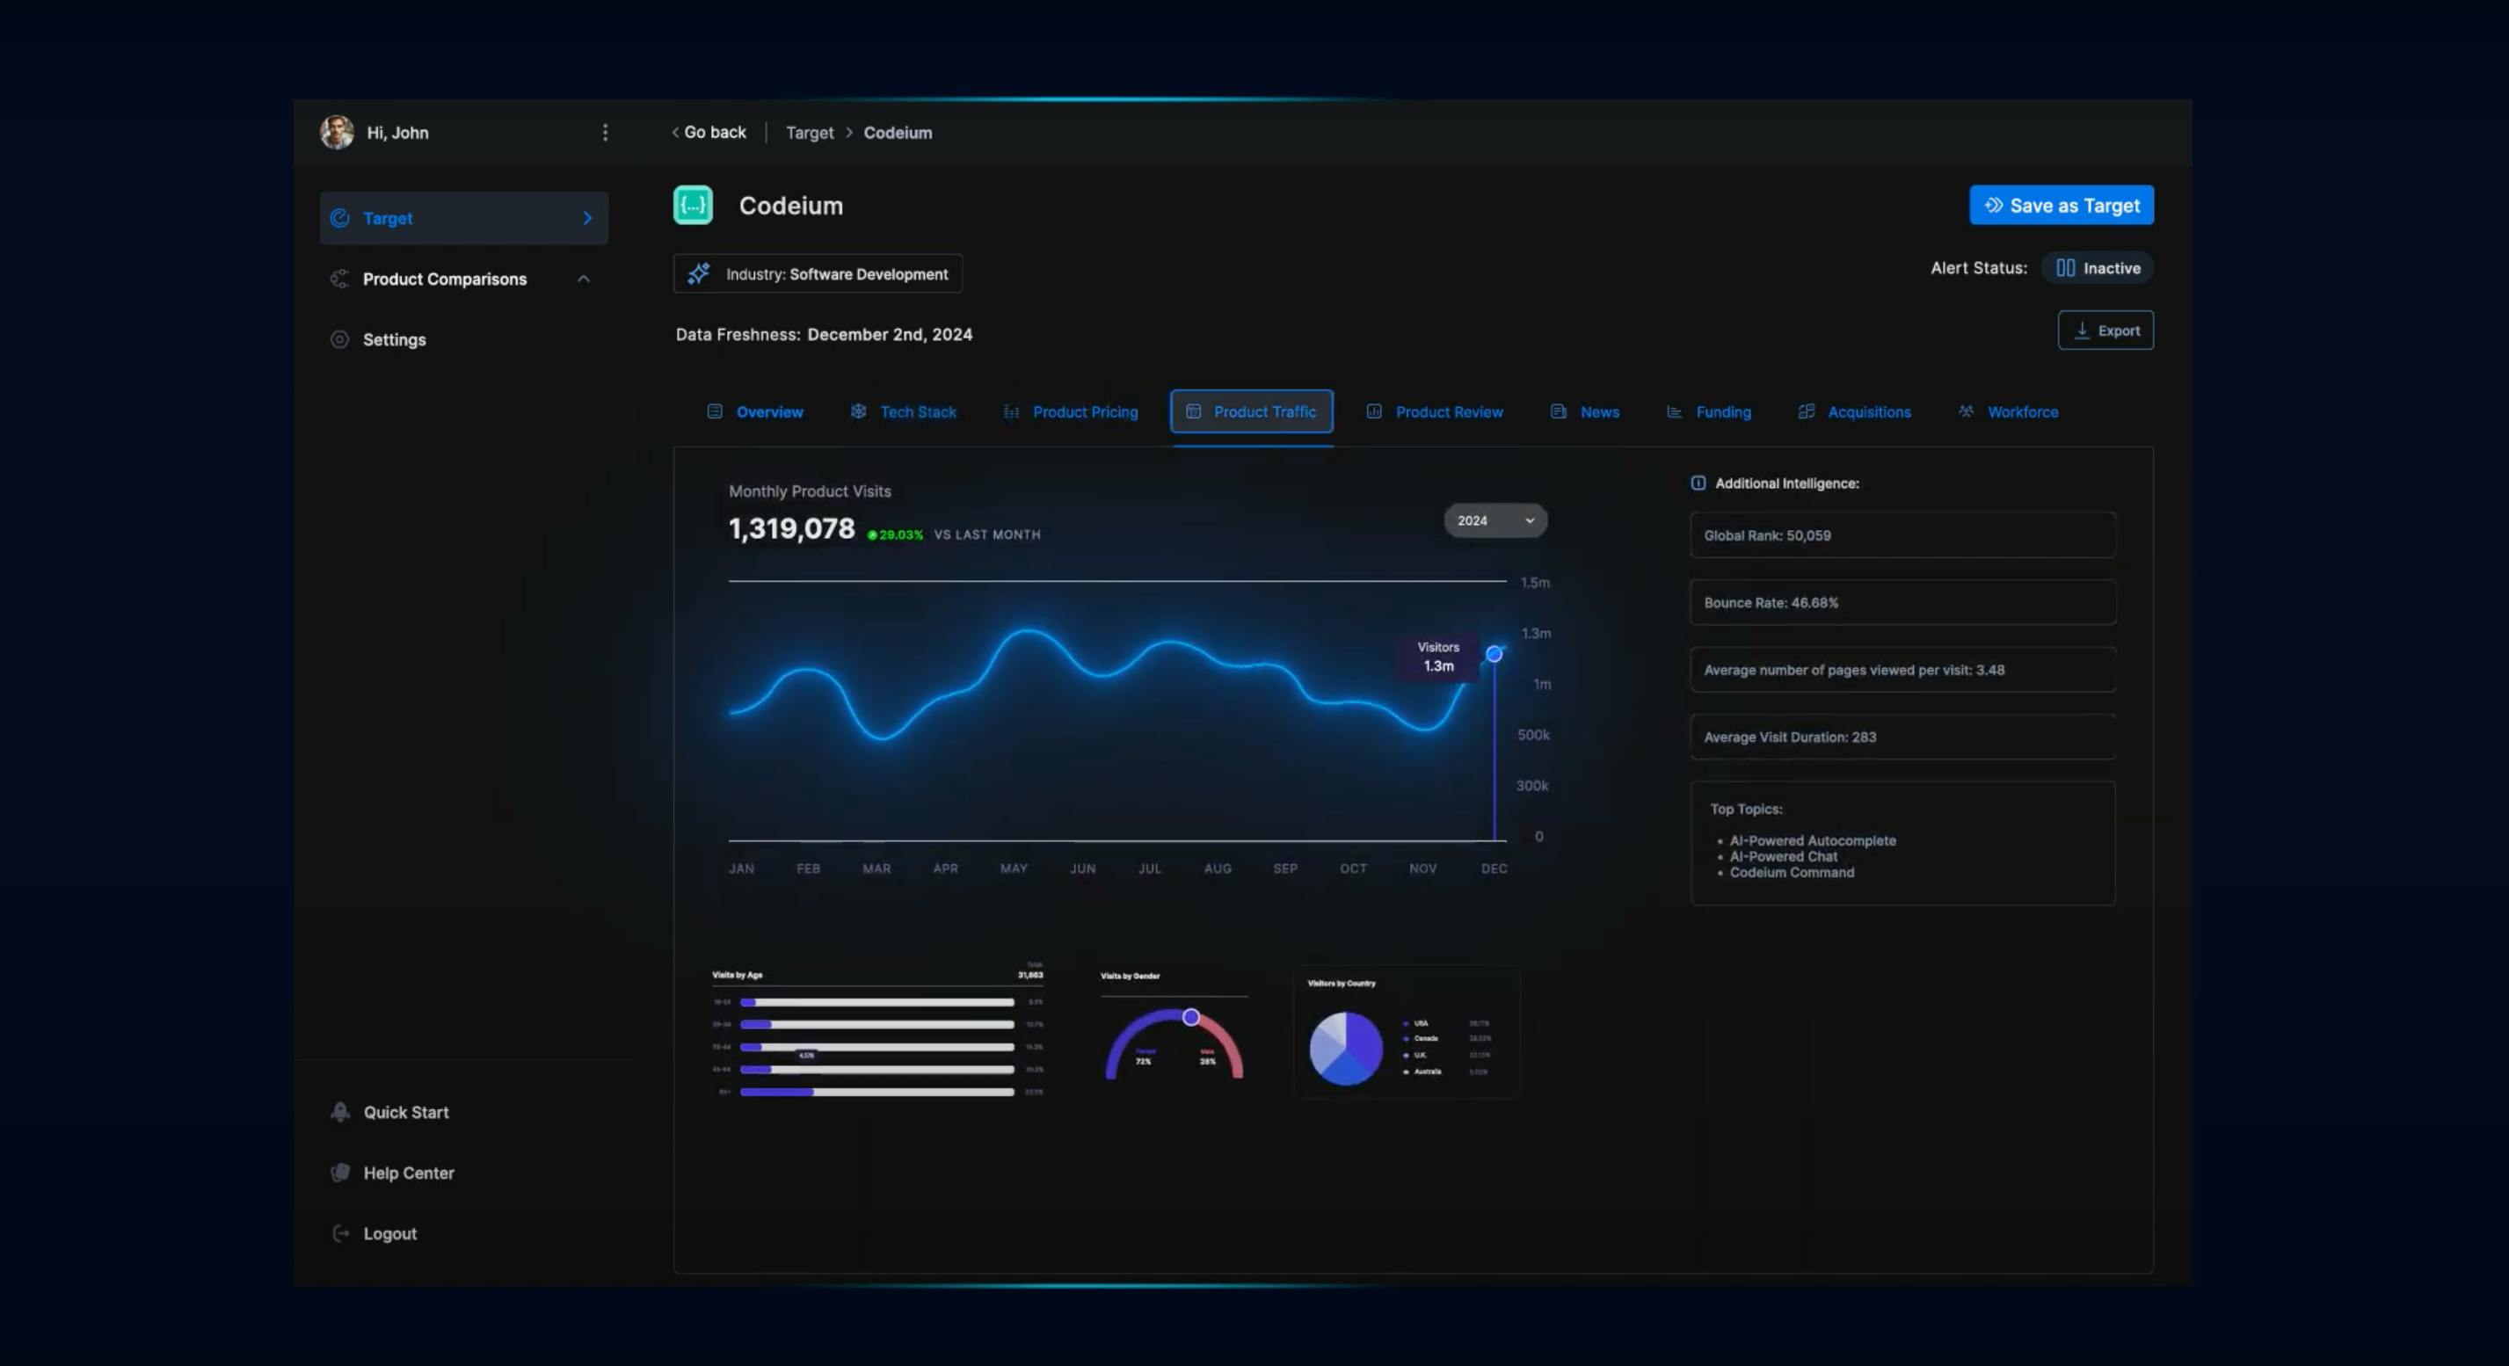The image size is (2509, 1366).
Task: Click the Visitors 1.3m tooltip
Action: (x=1437, y=657)
